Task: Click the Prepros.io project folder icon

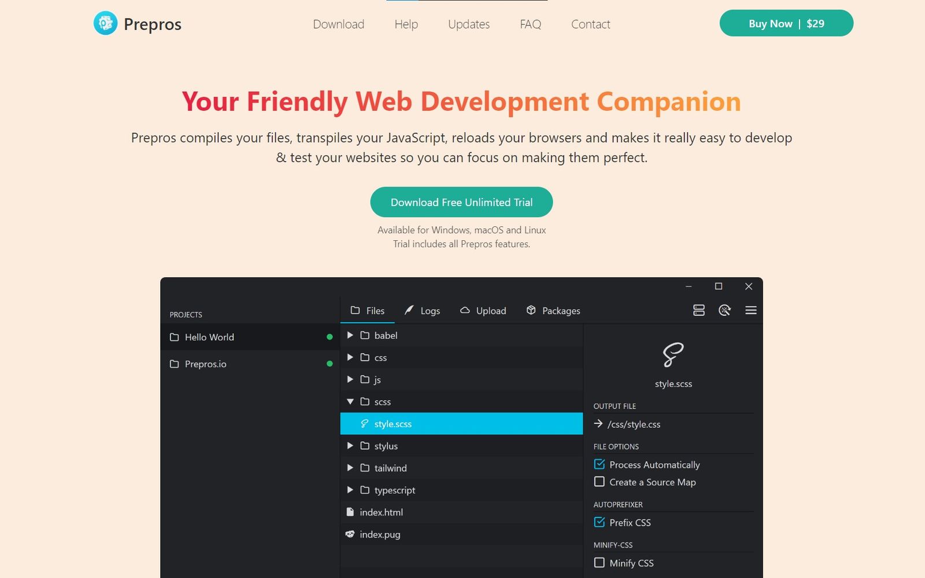Action: (x=174, y=364)
